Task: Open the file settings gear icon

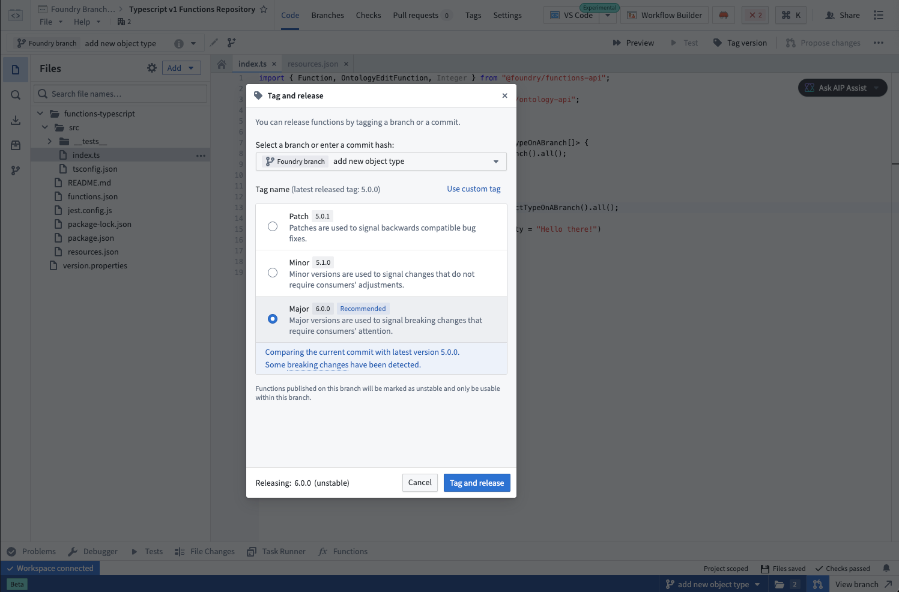Action: point(152,68)
